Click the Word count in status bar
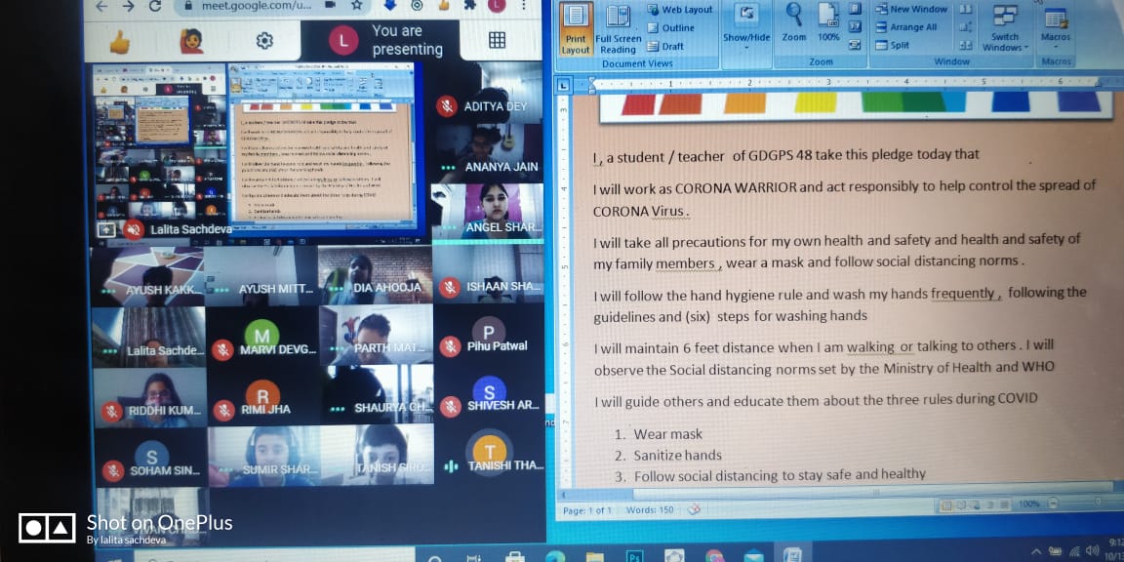The width and height of the screenshot is (1124, 562). coord(648,510)
